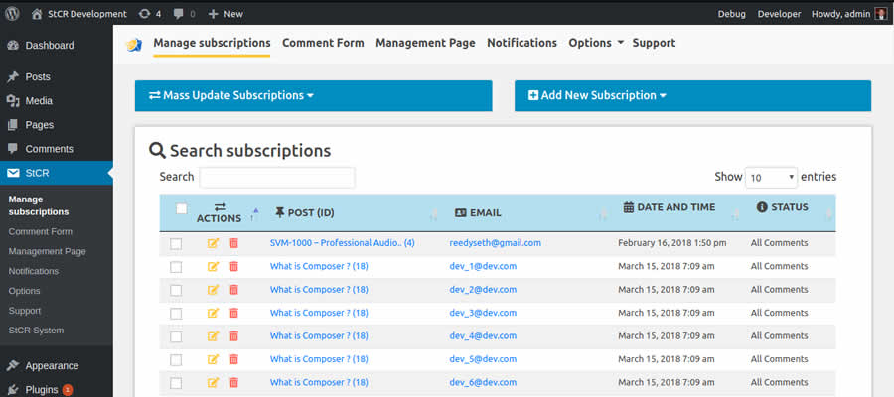This screenshot has height=397, width=894.
Task: Open the Show entries count dropdown
Action: pos(772,178)
